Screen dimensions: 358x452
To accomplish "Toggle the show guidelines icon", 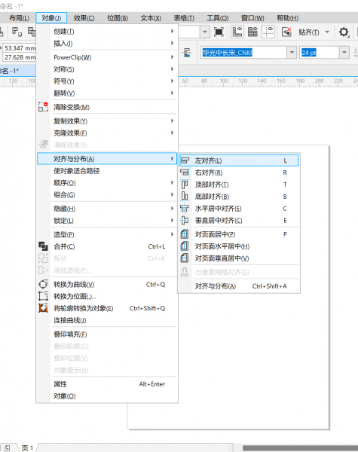I will (x=268, y=32).
